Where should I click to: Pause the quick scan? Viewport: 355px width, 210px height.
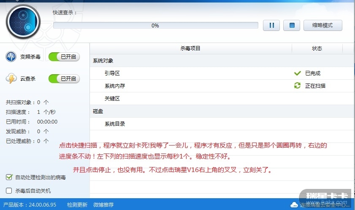click(x=271, y=25)
